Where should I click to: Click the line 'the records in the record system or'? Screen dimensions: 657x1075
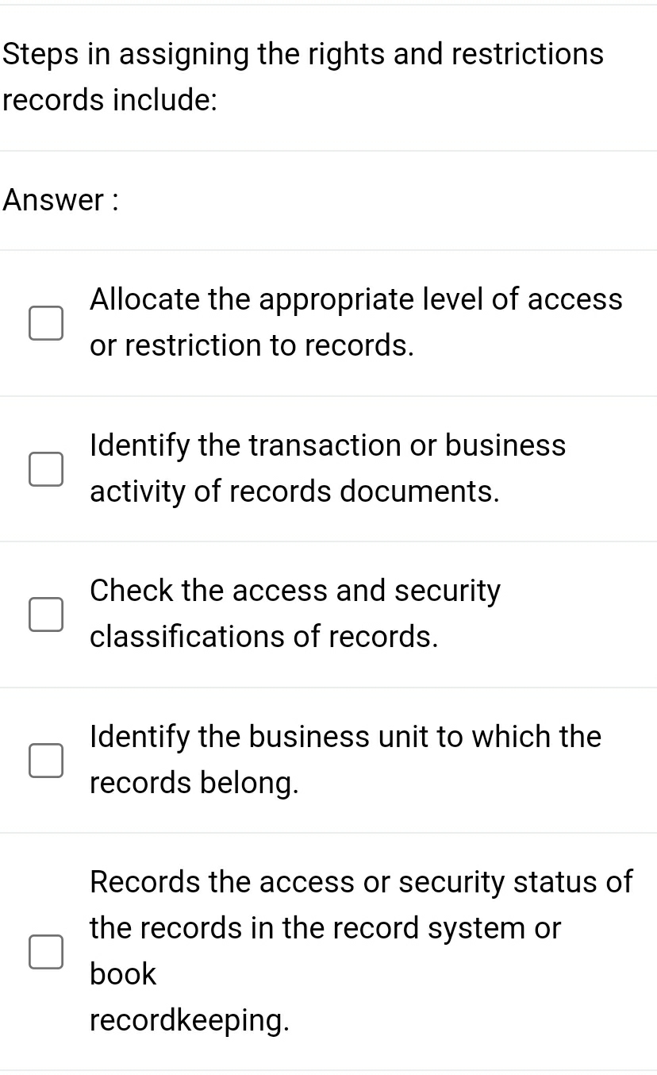(325, 928)
